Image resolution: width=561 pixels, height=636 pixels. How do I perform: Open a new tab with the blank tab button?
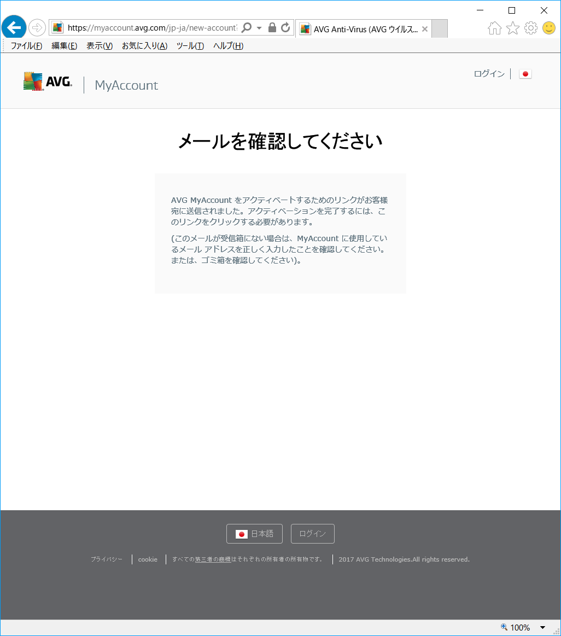[x=440, y=28]
